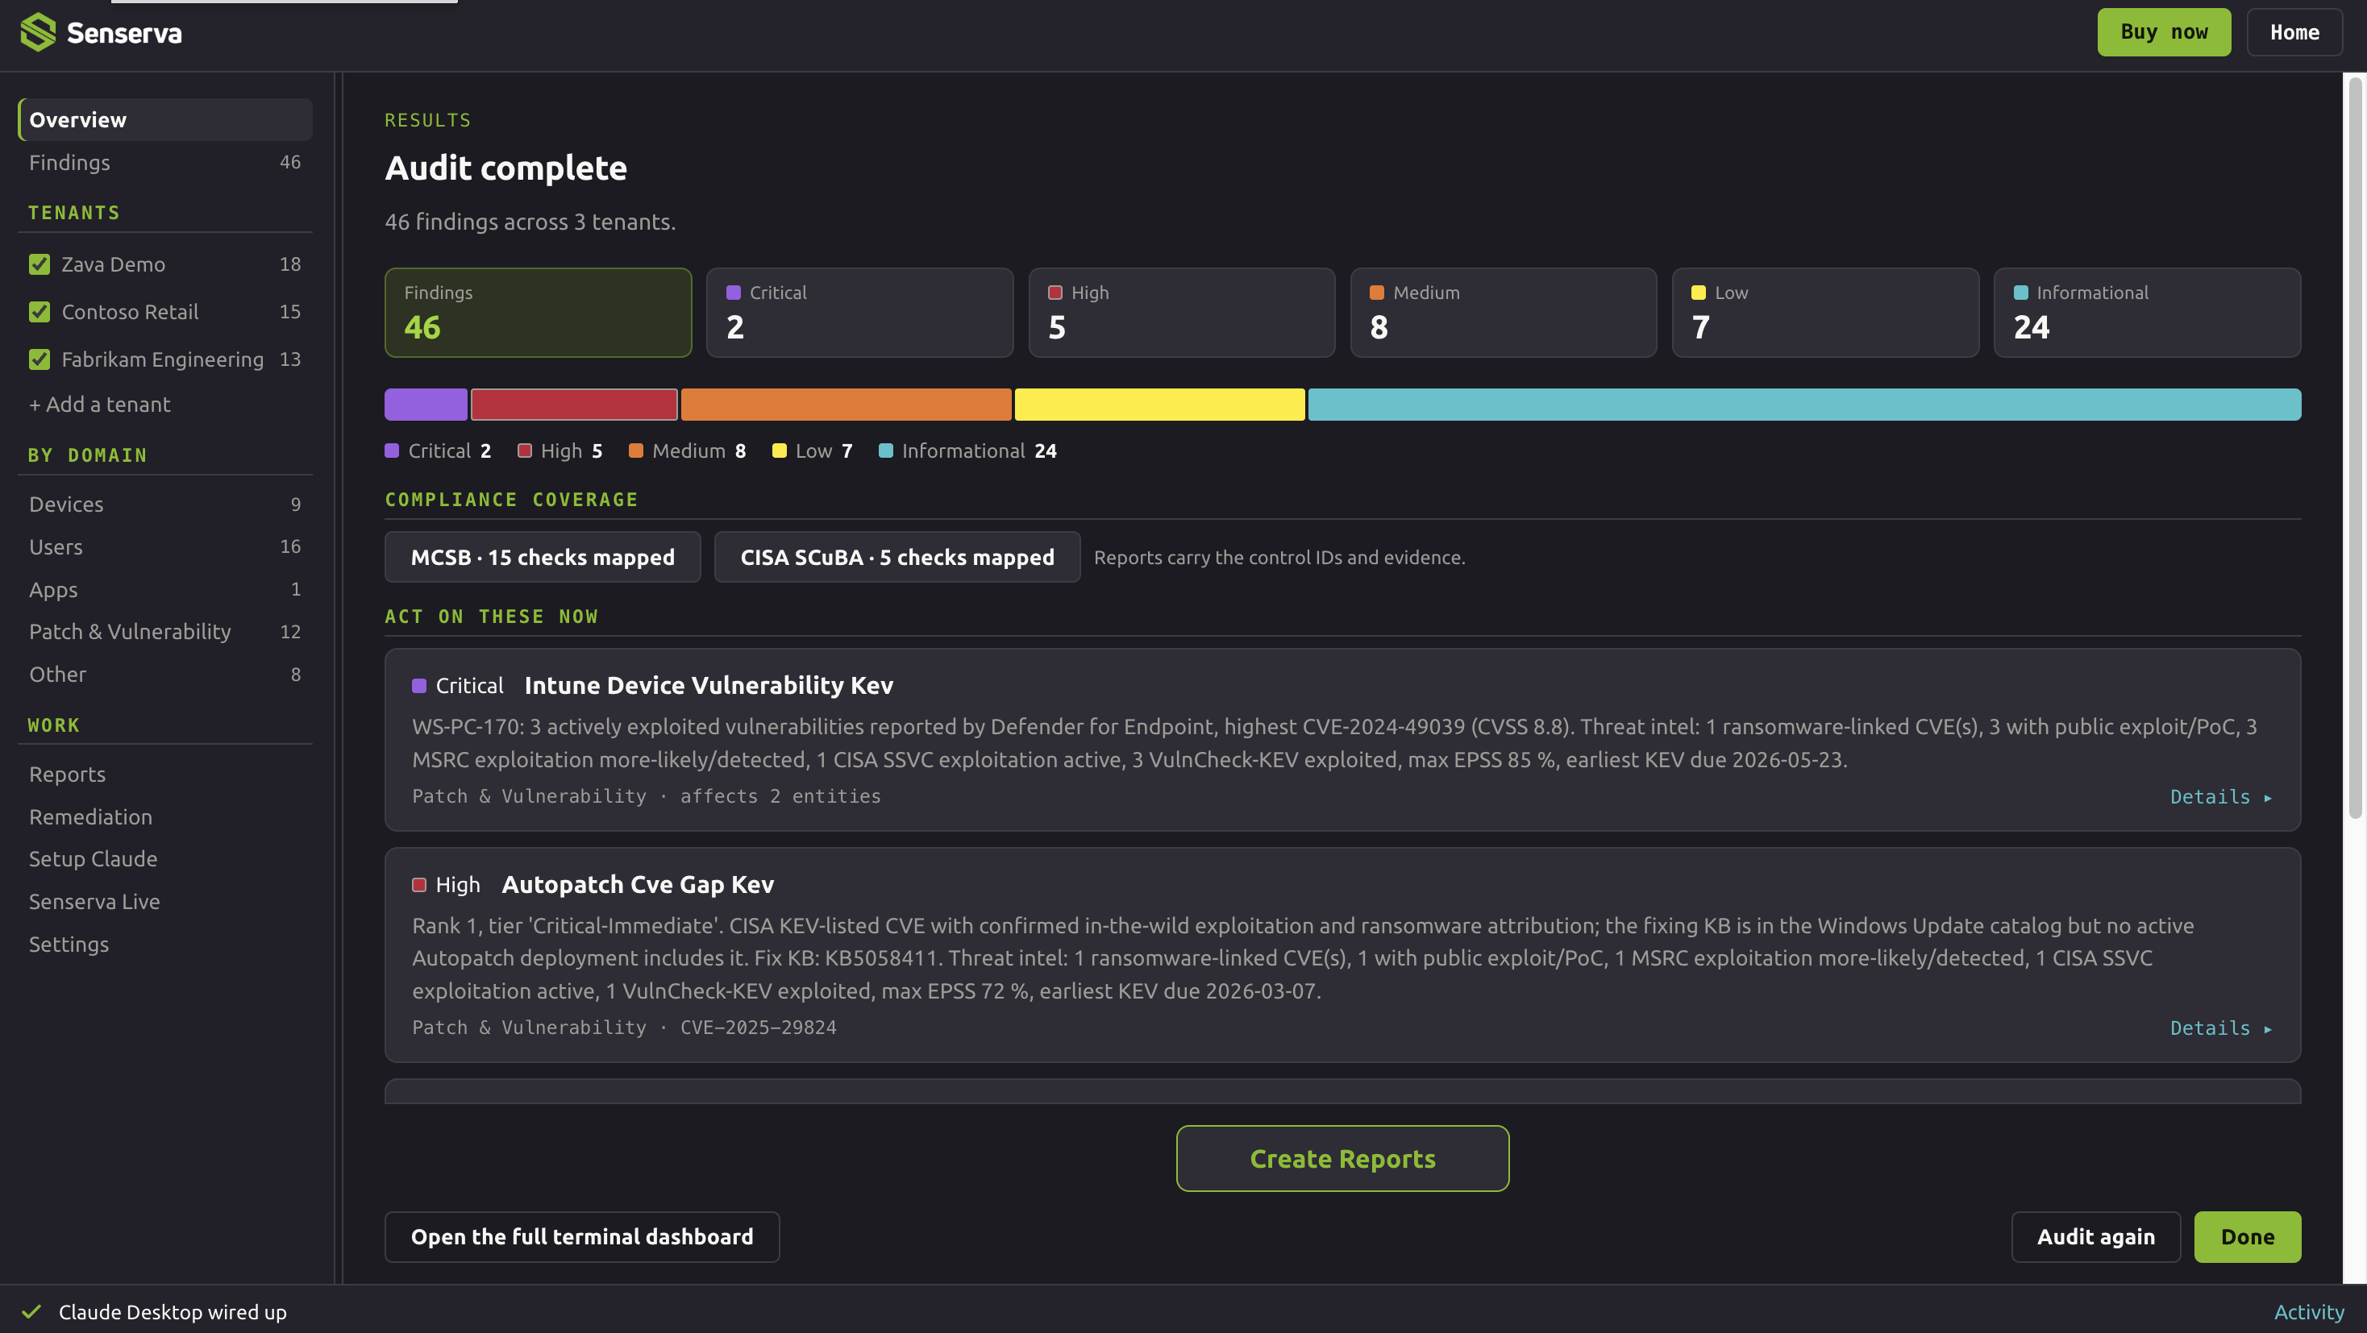Screen dimensions: 2367x1333
Task: Select the Informational 24 summary card
Action: 2148,313
